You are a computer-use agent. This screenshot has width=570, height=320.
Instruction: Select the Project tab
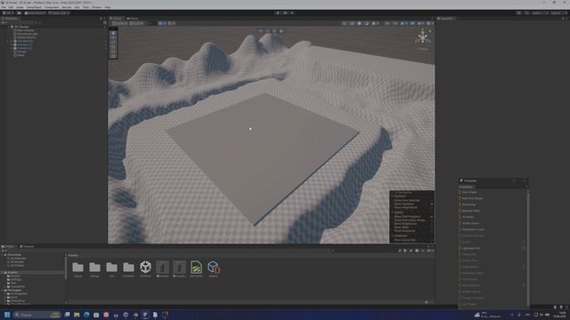tap(9, 247)
